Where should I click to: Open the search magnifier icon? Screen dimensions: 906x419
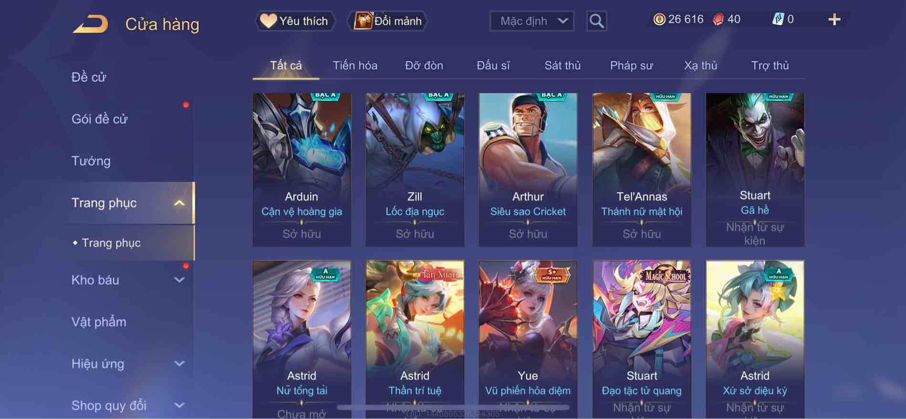[x=596, y=21]
